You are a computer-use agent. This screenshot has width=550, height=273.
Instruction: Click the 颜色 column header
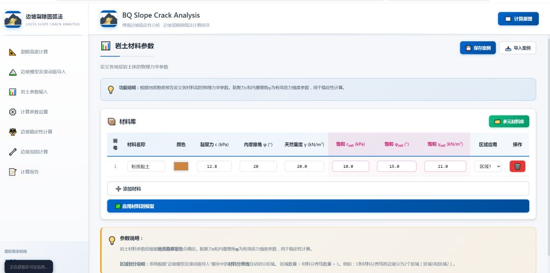click(x=181, y=144)
